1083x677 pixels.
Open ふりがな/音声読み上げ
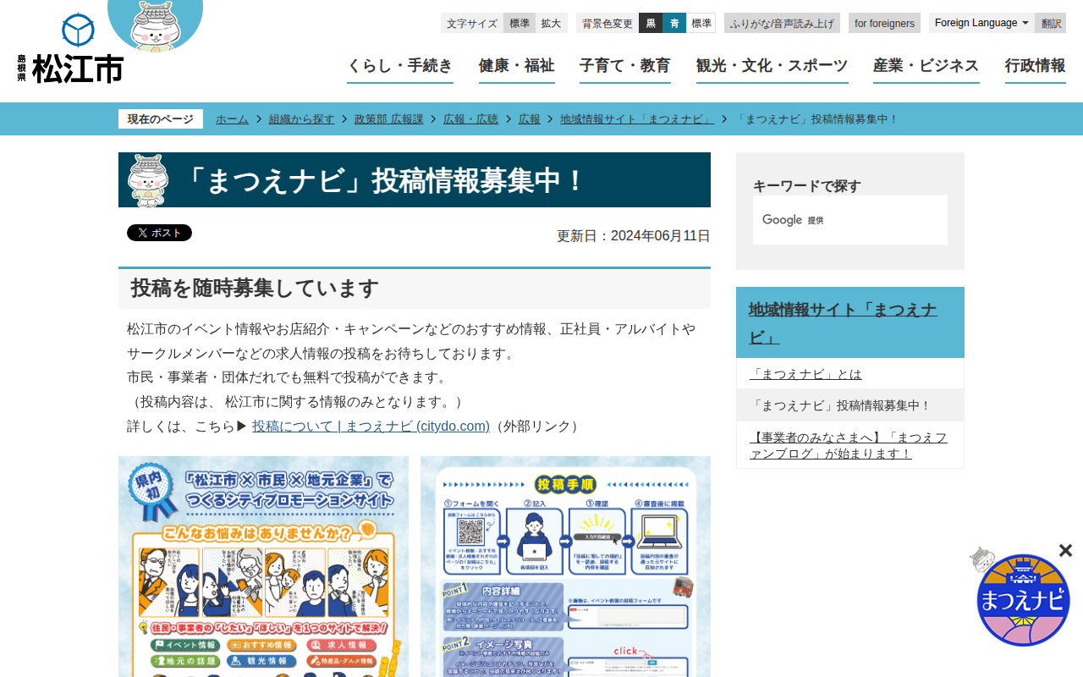click(x=782, y=23)
